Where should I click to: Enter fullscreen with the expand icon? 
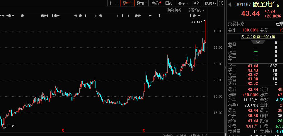221,3
